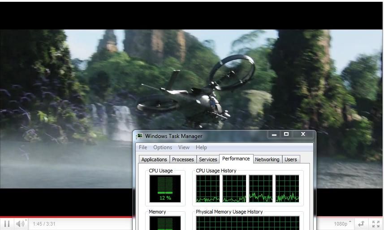Click the red video progress bar
This screenshot has height=230, width=384.
click(67, 217)
